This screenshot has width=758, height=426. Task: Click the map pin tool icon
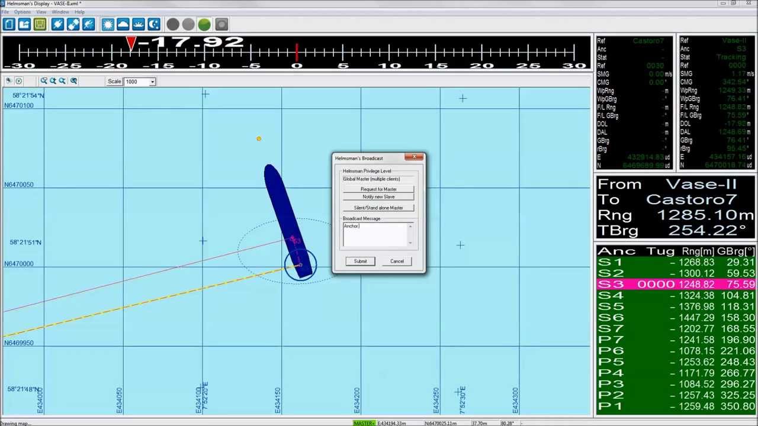pyautogui.click(x=9, y=81)
